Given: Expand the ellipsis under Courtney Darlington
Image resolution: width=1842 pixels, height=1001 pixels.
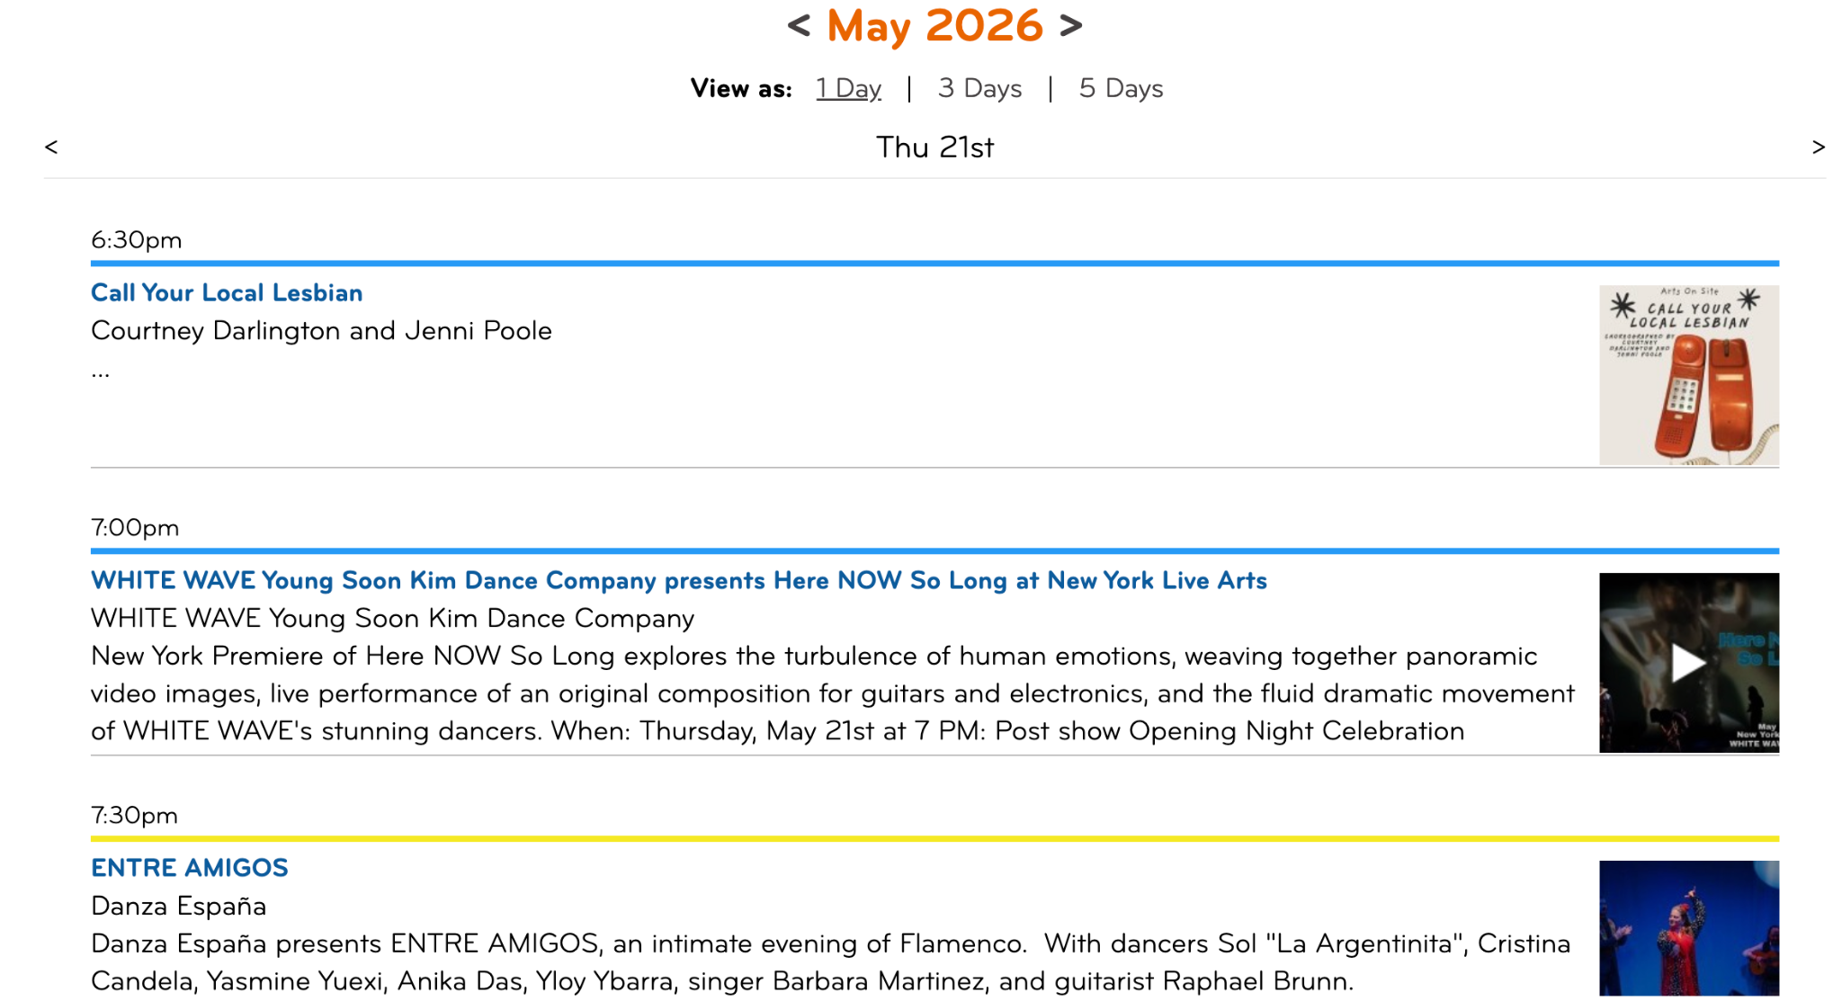Looking at the screenshot, I should click(x=101, y=372).
